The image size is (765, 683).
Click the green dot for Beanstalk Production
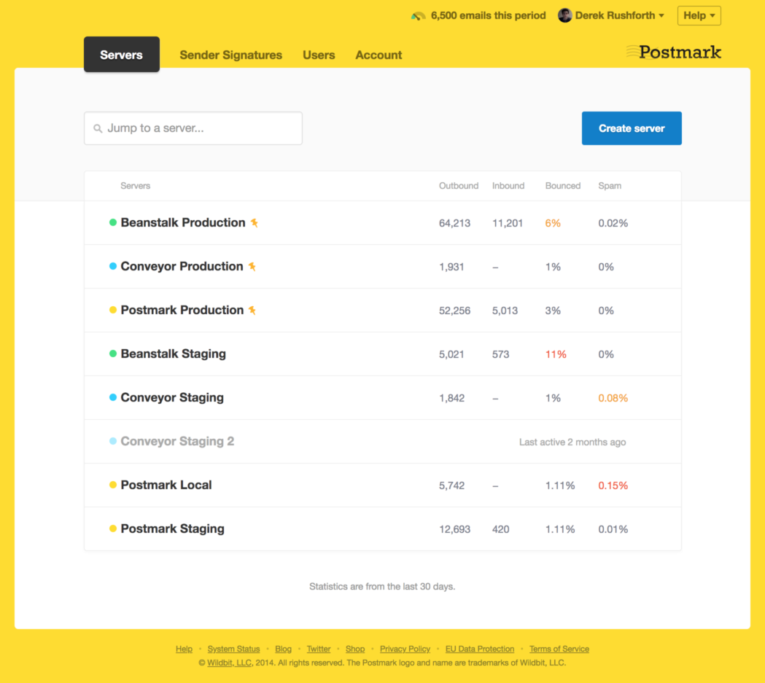click(x=113, y=222)
